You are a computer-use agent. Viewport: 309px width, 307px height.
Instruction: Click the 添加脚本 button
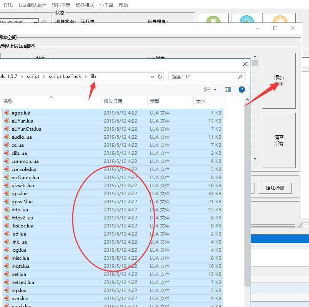coord(279,81)
